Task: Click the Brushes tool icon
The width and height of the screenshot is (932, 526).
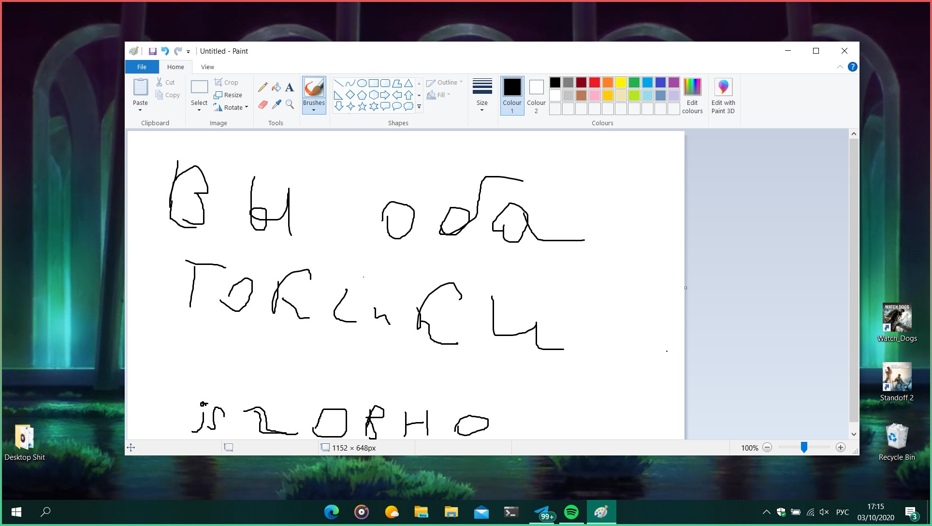Action: (x=314, y=88)
